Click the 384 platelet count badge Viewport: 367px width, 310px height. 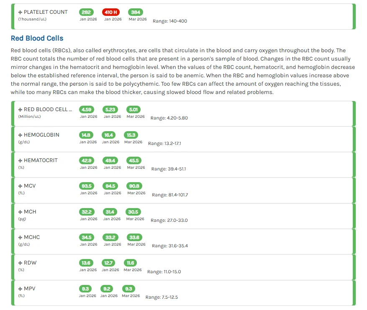point(136,12)
